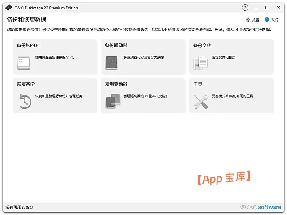
Task: Select the 备份文件 heading
Action: click(x=202, y=46)
